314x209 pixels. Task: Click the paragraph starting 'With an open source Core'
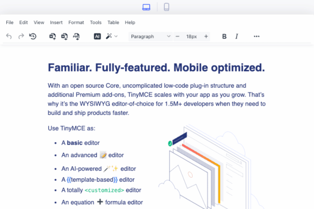[x=156, y=99]
